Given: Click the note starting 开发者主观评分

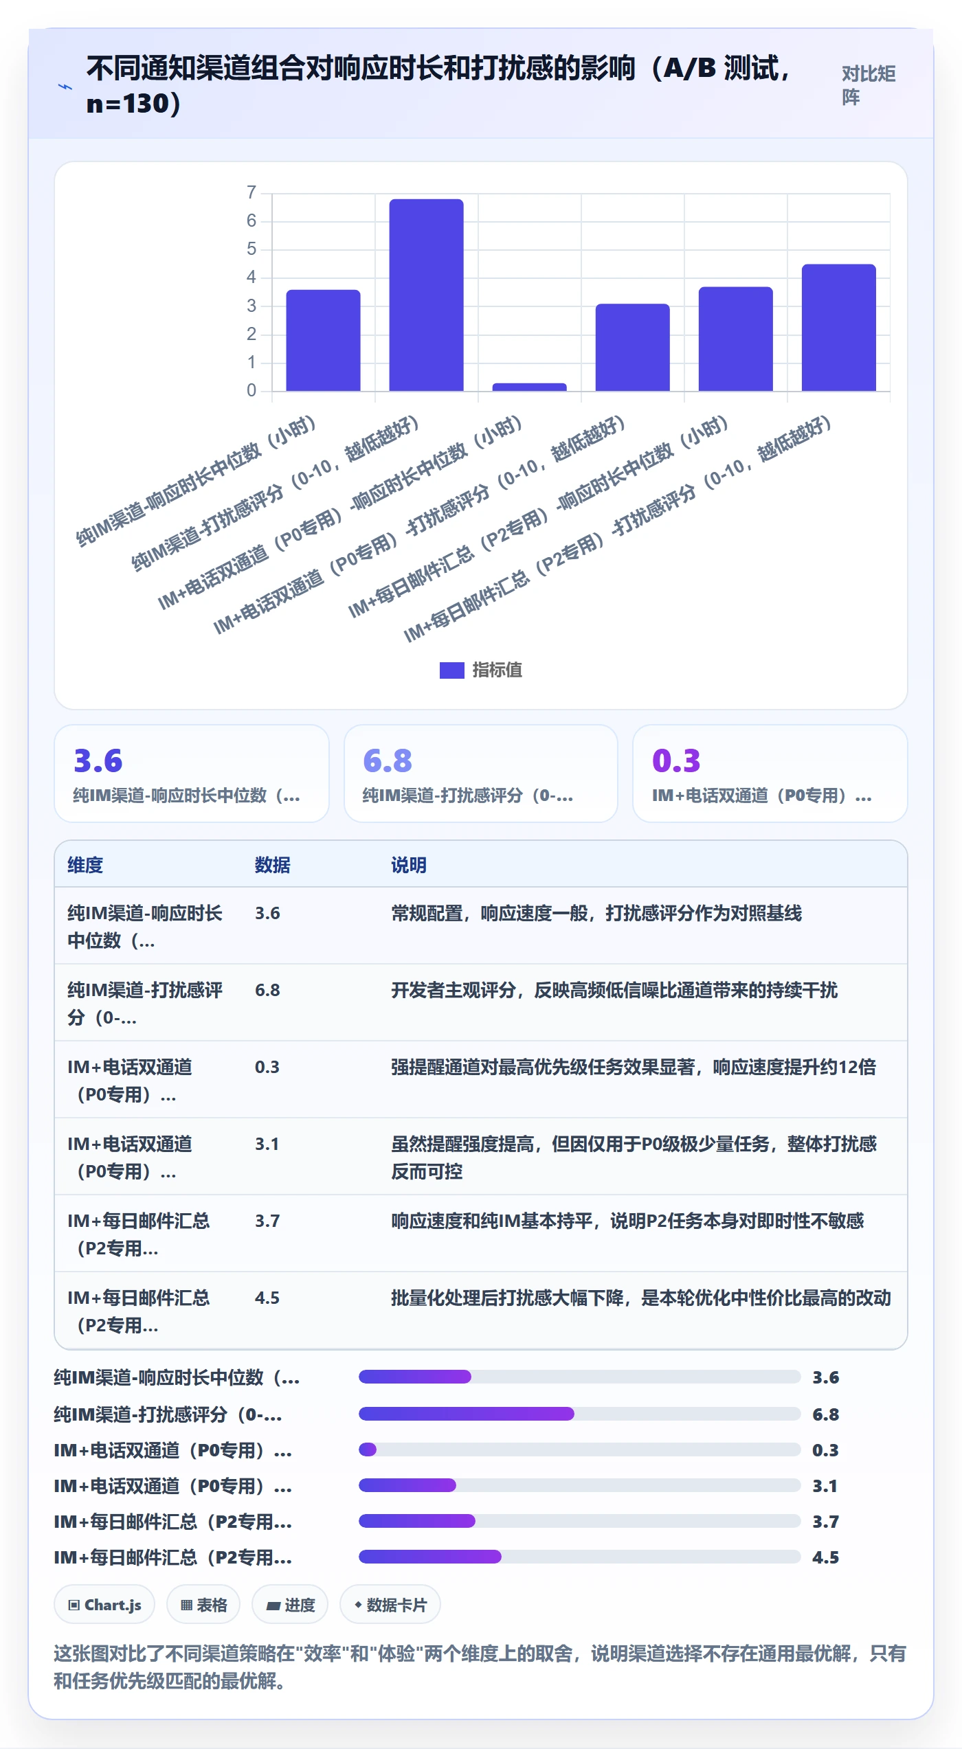Looking at the screenshot, I should coord(614,990).
